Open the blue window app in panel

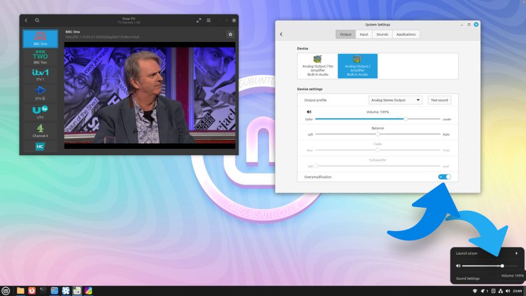tap(54, 291)
